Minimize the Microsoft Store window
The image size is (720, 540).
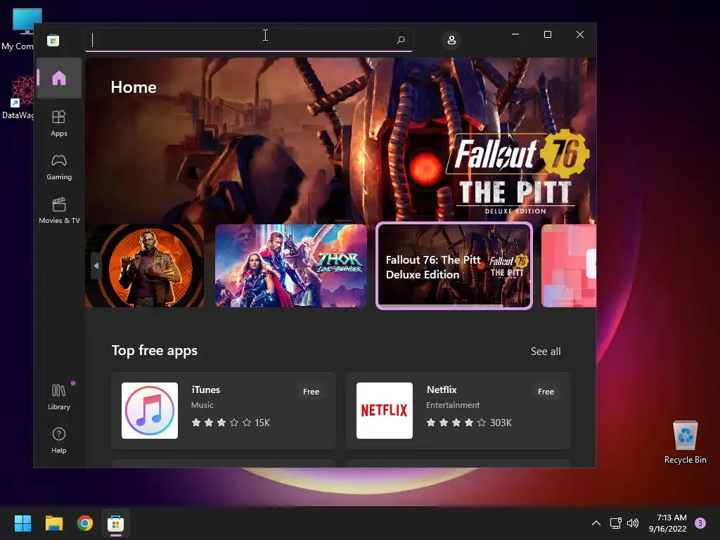click(x=515, y=34)
